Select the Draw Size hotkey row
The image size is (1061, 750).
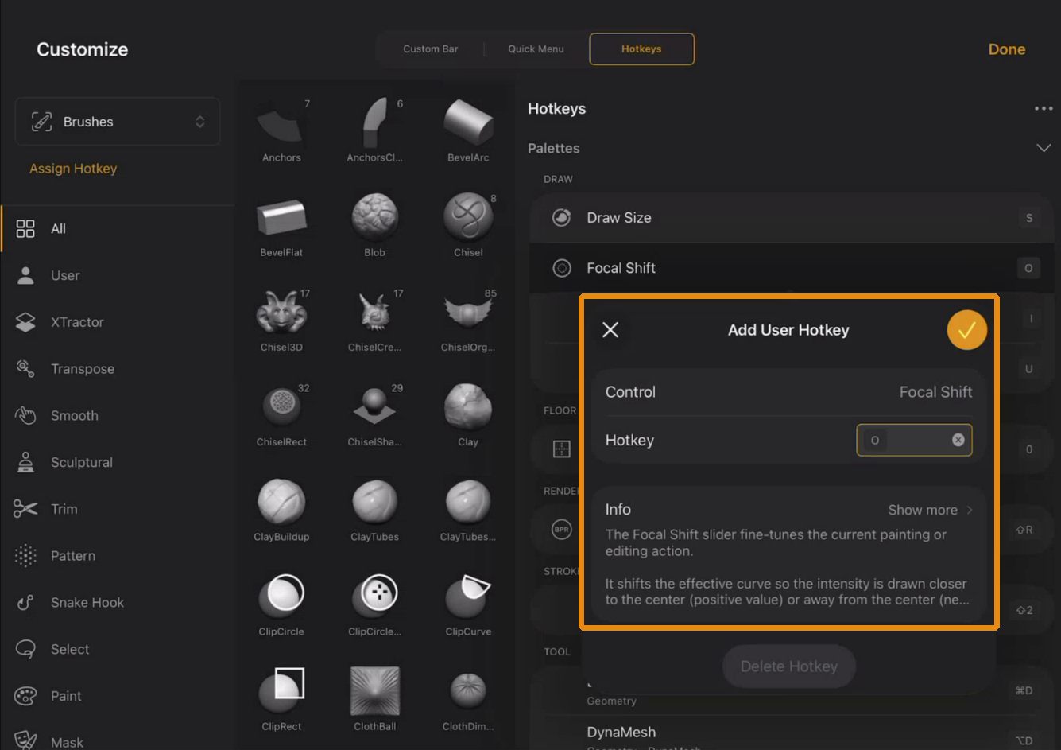pos(792,217)
